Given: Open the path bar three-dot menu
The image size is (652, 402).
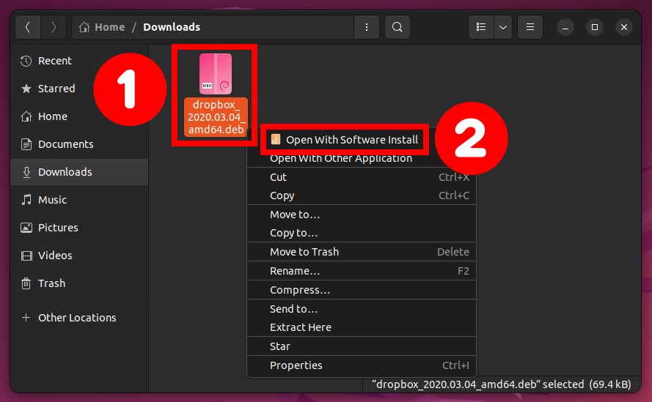Looking at the screenshot, I should pyautogui.click(x=366, y=27).
